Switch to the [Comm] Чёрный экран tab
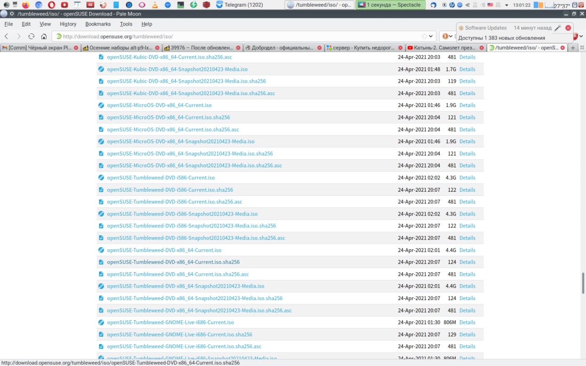 point(40,48)
